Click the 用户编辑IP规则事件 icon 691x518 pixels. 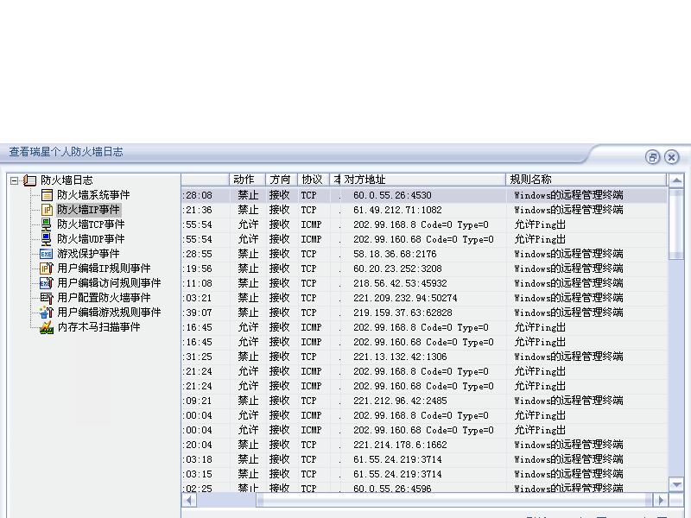coord(47,268)
